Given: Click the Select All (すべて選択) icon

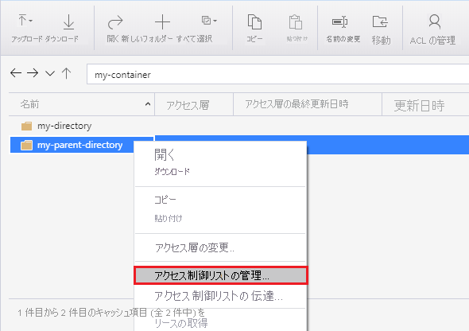Looking at the screenshot, I should pos(207,21).
